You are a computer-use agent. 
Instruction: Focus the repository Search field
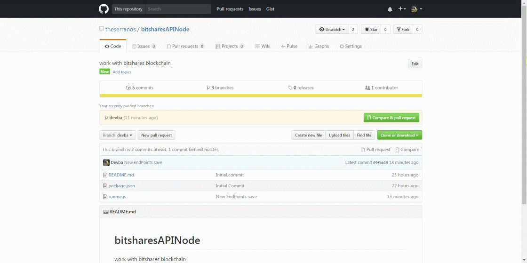(x=178, y=9)
